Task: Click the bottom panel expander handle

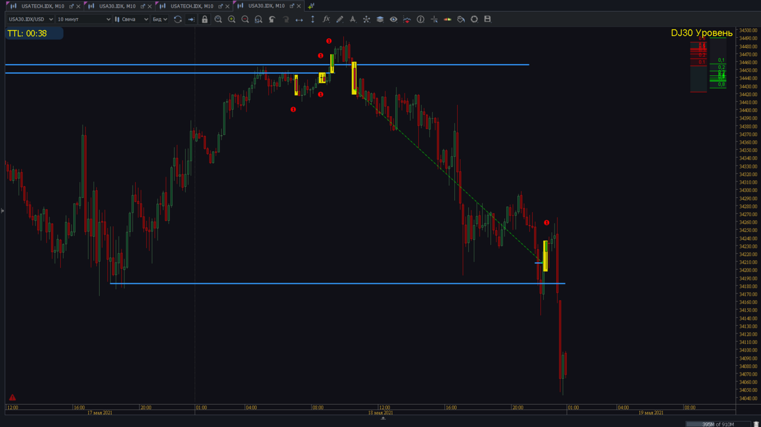Action: [383, 419]
